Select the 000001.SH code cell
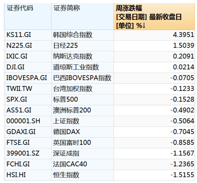Viewport: 197px width, 183px height. click(28, 121)
